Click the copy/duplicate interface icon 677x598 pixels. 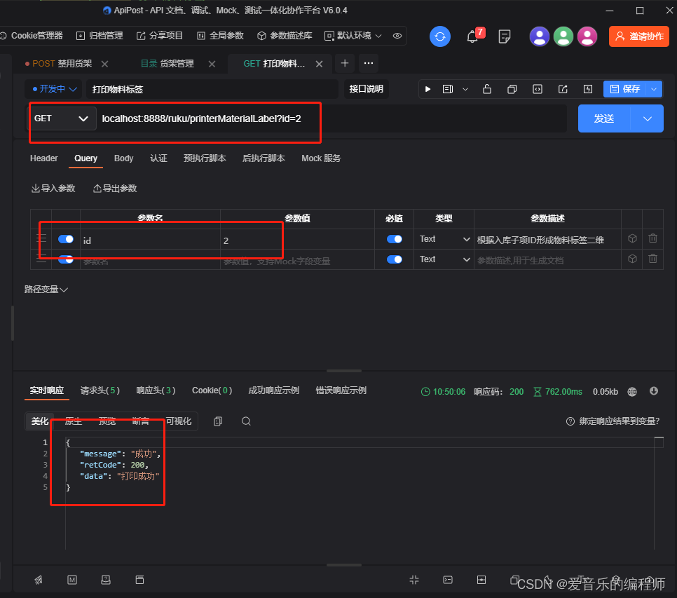(512, 89)
